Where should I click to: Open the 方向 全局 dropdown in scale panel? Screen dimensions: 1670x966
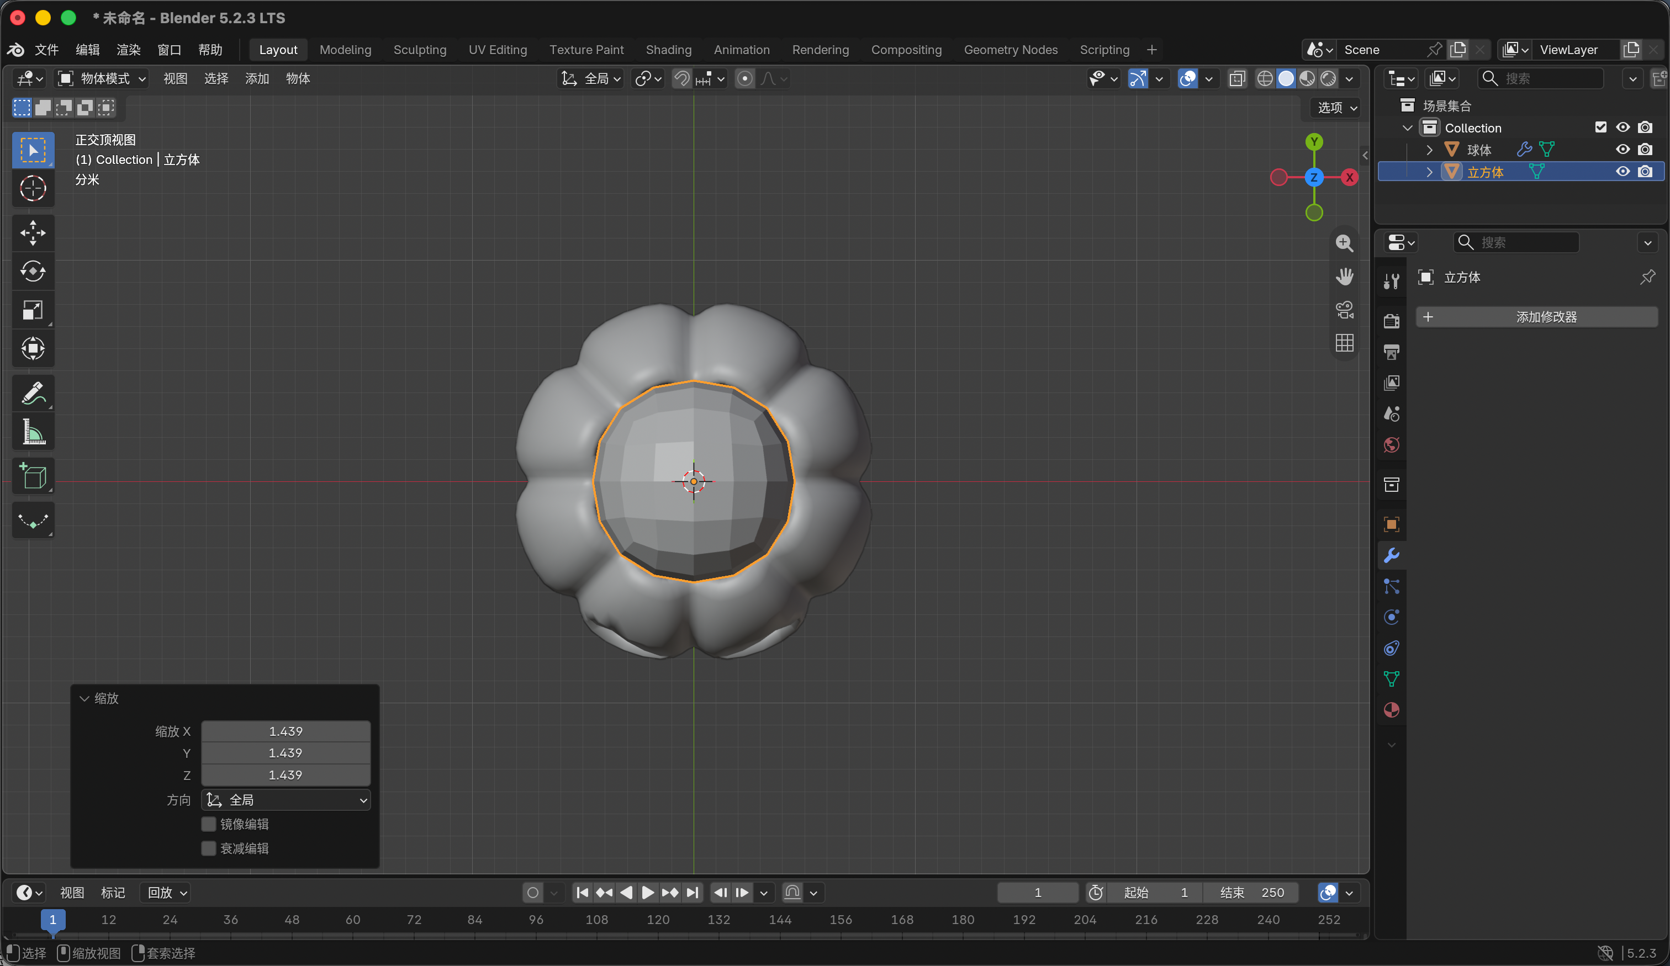coord(286,800)
